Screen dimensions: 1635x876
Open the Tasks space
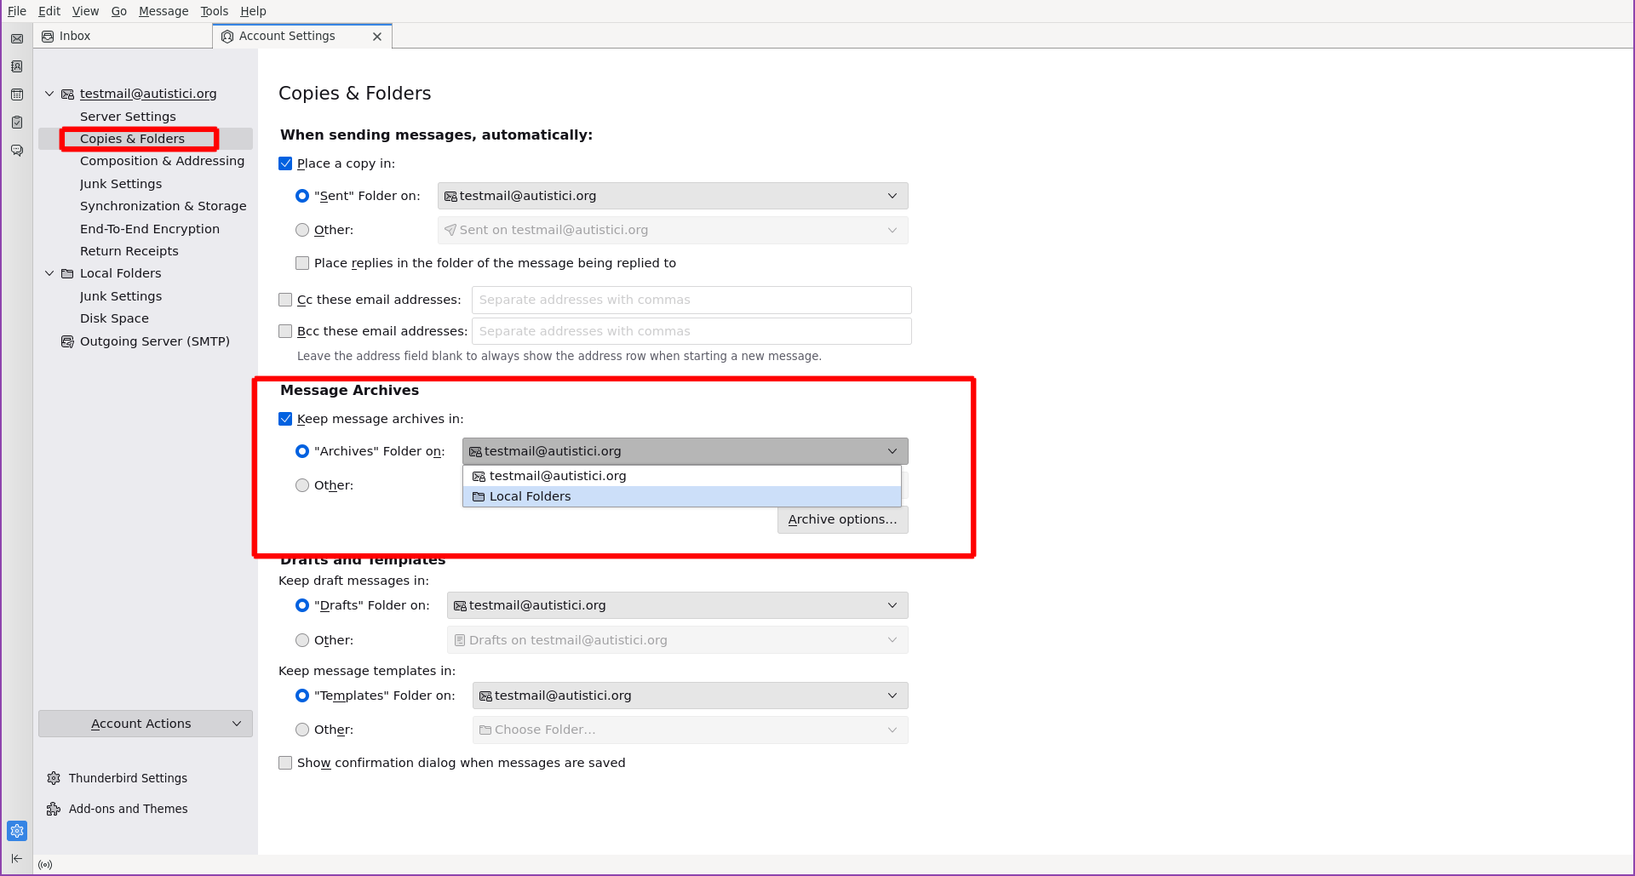point(17,123)
